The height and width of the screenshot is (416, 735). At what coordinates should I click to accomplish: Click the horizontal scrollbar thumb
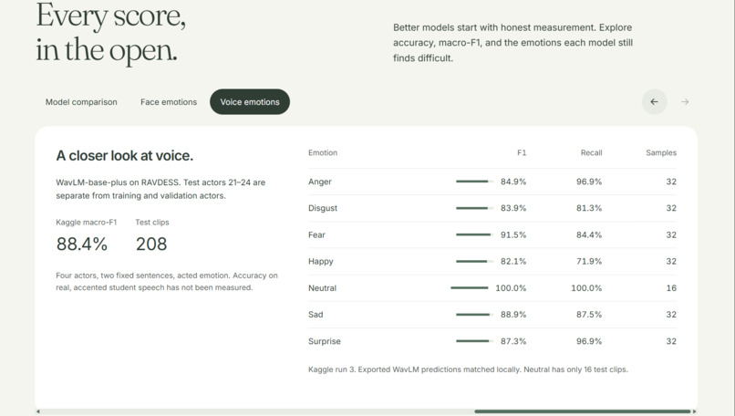(582, 411)
